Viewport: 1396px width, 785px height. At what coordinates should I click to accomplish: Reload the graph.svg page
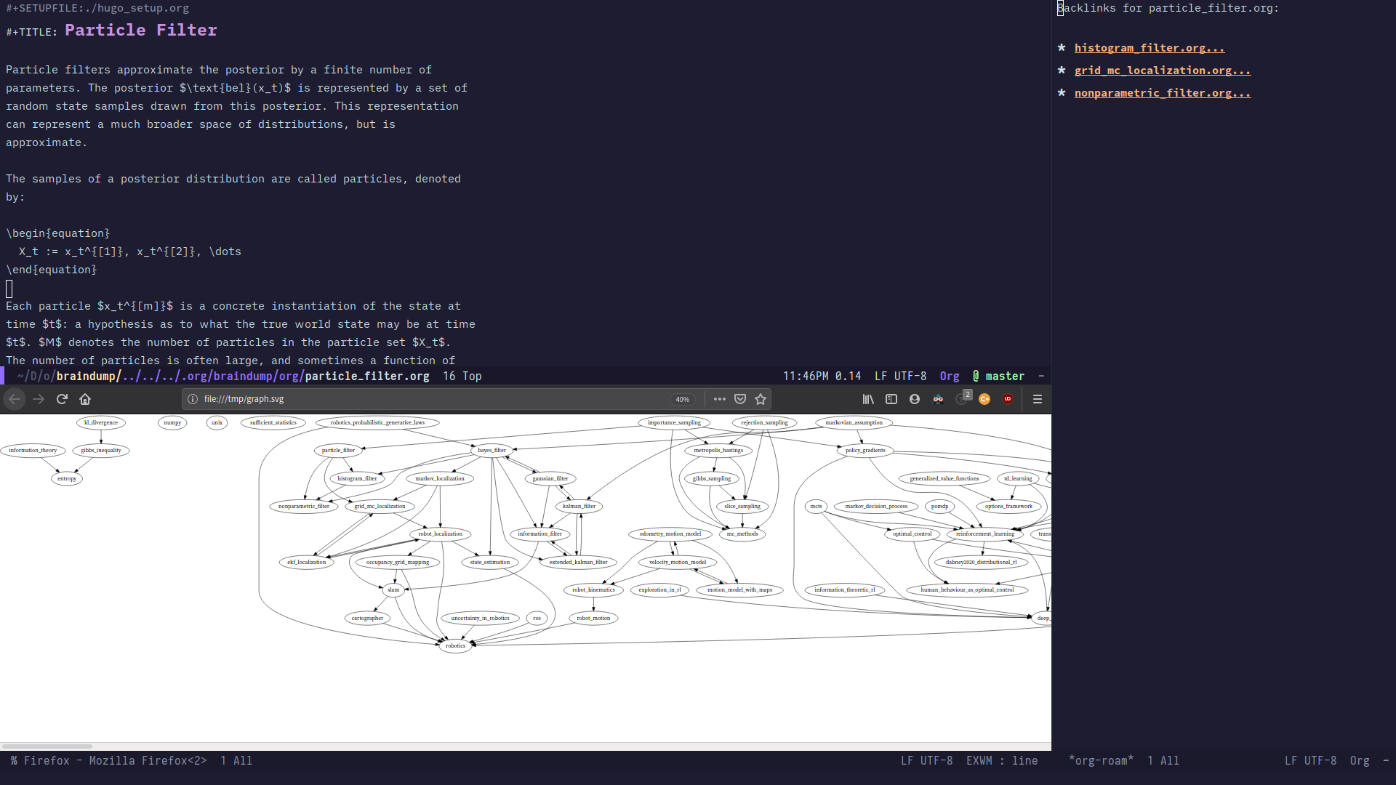coord(62,399)
